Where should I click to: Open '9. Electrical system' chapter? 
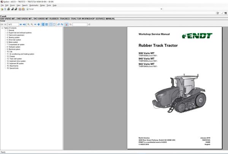tap(14, 49)
